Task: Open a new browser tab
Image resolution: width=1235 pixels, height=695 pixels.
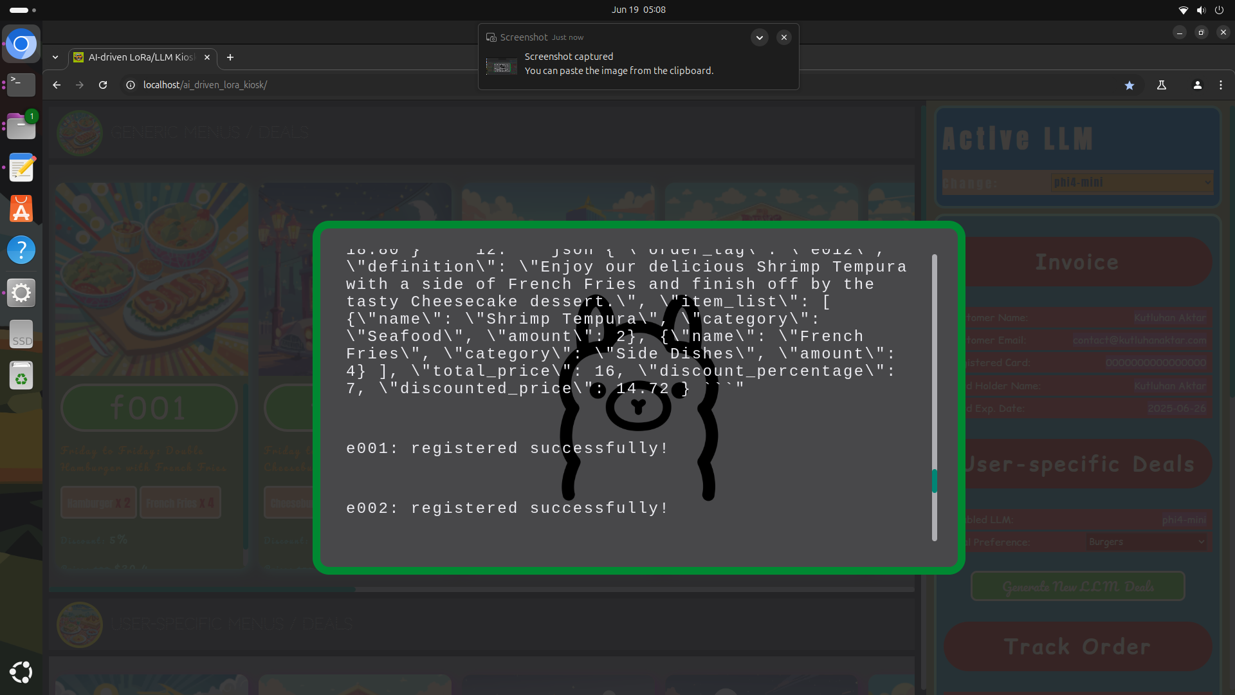Action: point(230,57)
